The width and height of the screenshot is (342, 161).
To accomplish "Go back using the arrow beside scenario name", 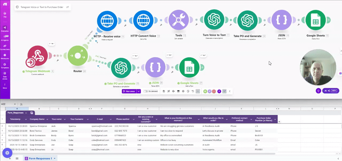I will tap(17, 7).
